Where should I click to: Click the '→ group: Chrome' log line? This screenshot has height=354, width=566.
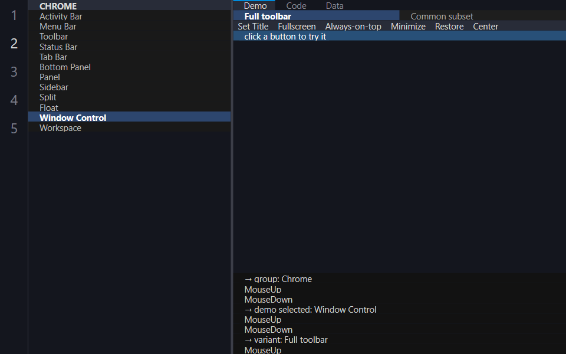pos(278,279)
